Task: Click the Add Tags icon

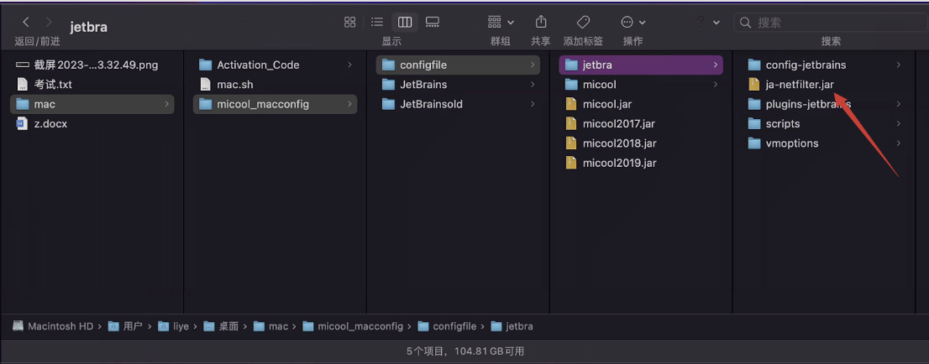Action: tap(583, 22)
